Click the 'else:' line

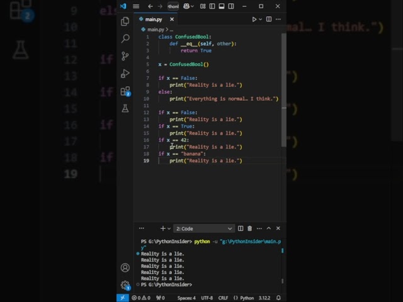coord(165,92)
